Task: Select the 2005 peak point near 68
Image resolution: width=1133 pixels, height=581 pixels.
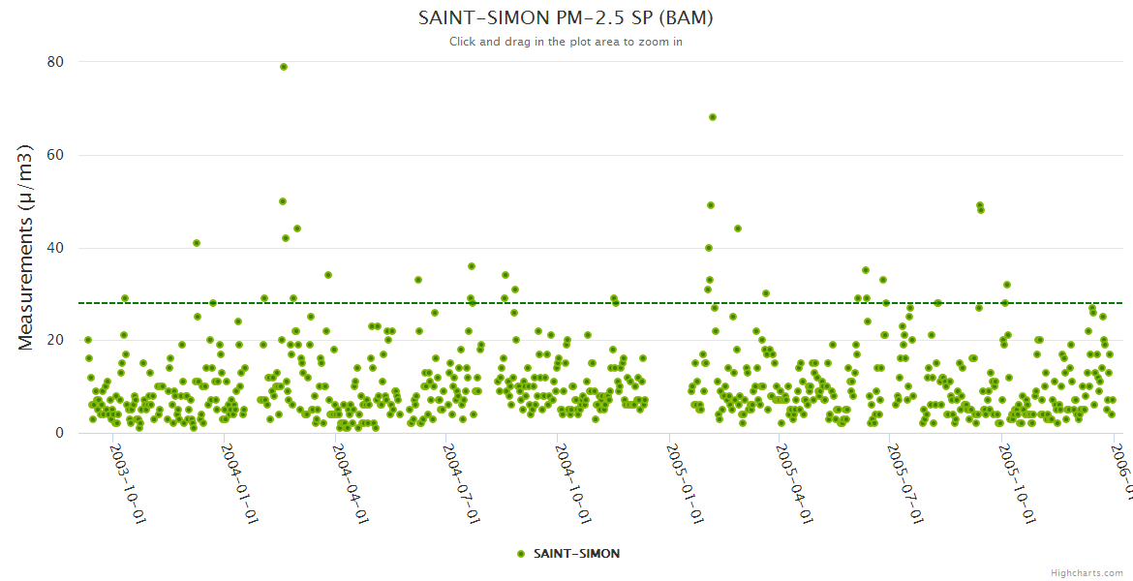Action: 713,117
